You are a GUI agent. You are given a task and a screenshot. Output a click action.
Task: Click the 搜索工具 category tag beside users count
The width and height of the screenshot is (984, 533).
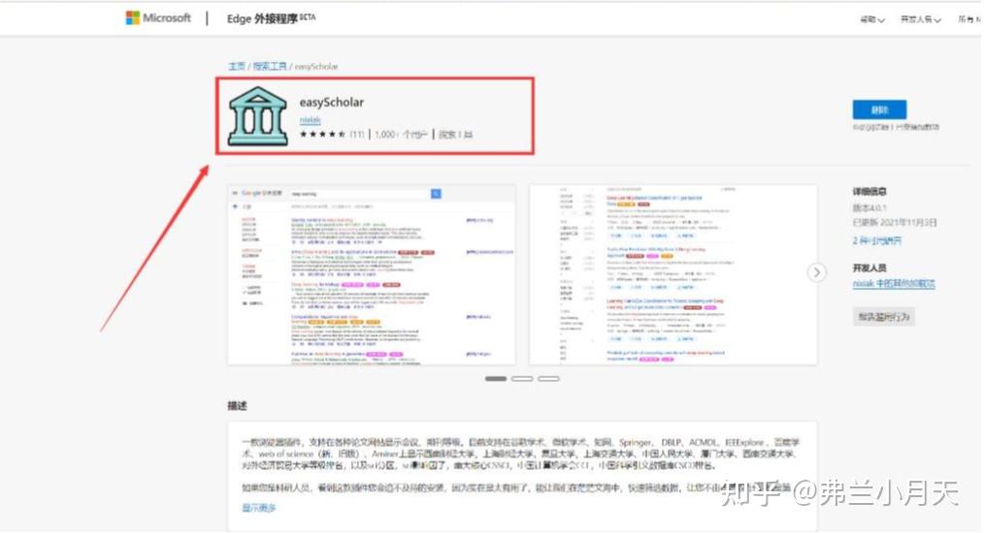pyautogui.click(x=455, y=134)
